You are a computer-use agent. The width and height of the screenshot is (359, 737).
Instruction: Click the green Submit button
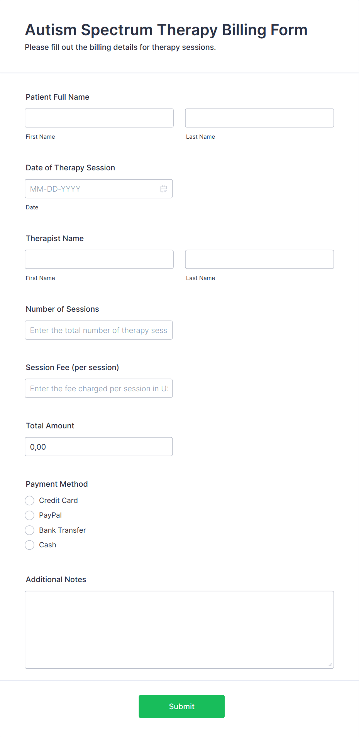[x=181, y=706]
